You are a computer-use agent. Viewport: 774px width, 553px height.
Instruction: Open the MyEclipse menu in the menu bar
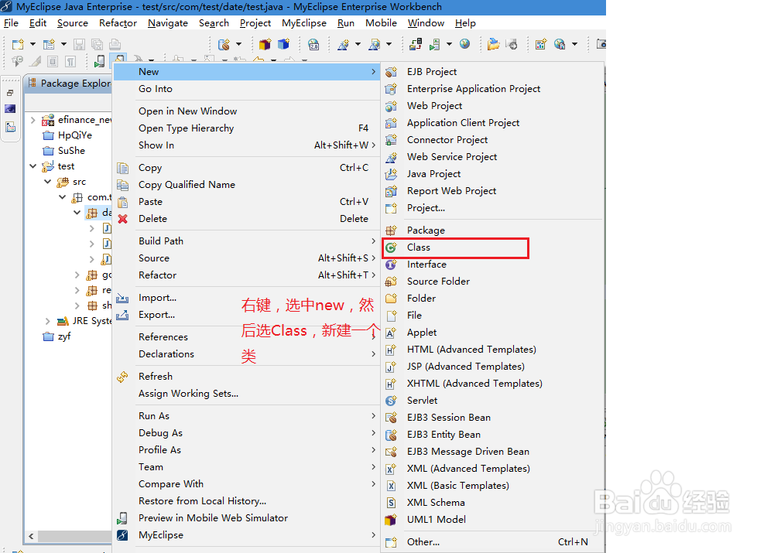[304, 23]
